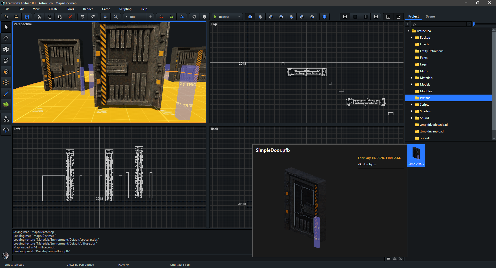Image resolution: width=496 pixels, height=268 pixels.
Task: Click the Undo arrow icon
Action: [83, 17]
